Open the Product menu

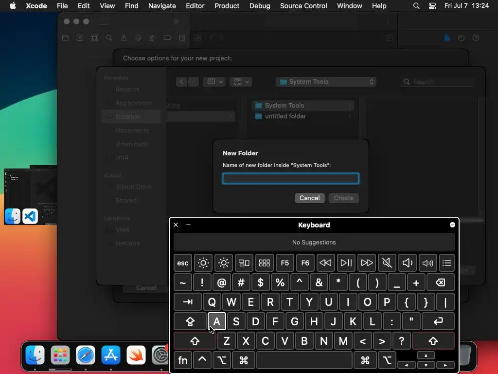tap(227, 6)
